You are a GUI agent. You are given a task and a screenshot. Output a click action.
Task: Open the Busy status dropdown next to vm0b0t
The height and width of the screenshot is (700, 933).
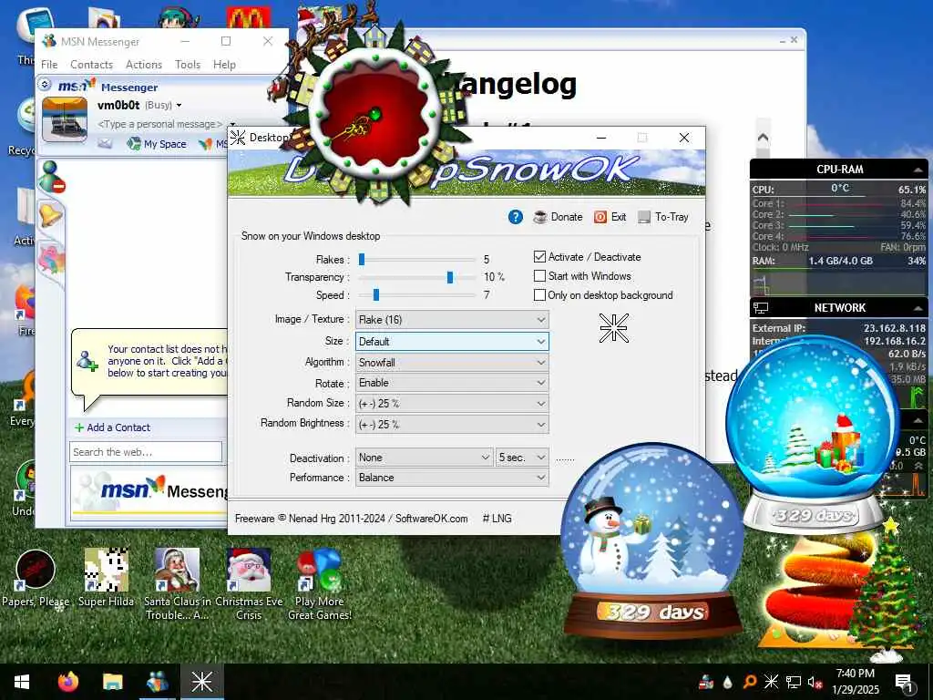pos(163,106)
